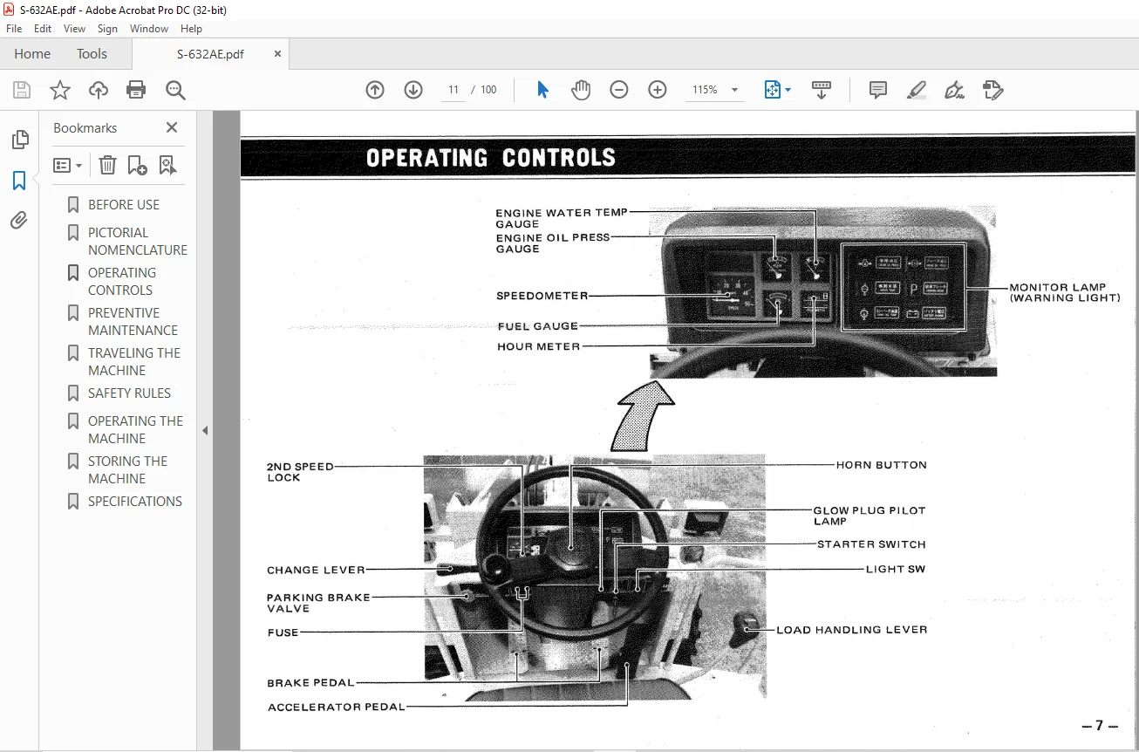The height and width of the screenshot is (752, 1139).
Task: Click find bookmark icon in panel
Action: (167, 165)
